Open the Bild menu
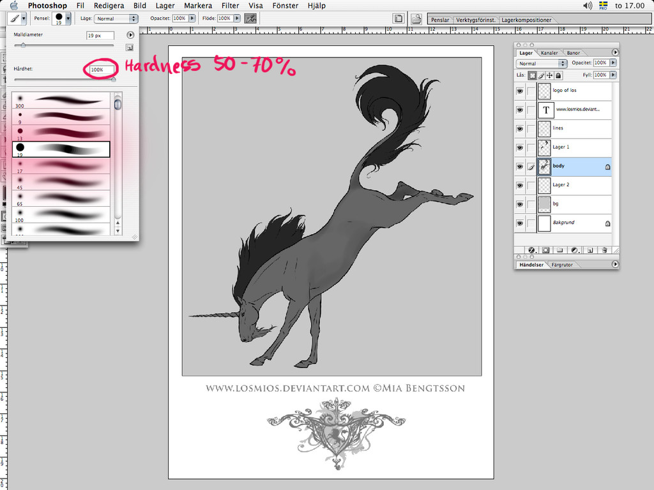Image resolution: width=654 pixels, height=490 pixels. (x=140, y=5)
